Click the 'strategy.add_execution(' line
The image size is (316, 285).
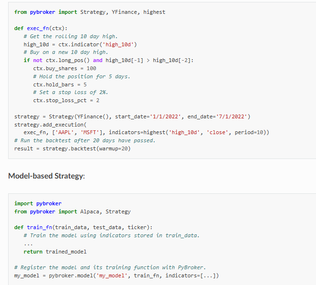click(x=49, y=125)
